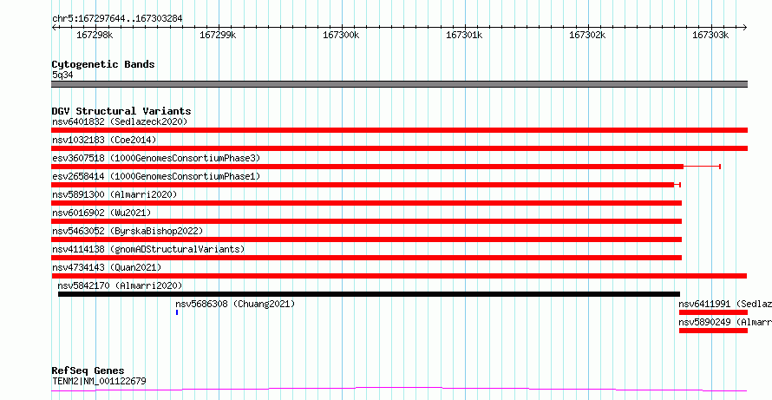Click the 167299k ruler tick label
Screen dimensions: 772x400
[218, 35]
